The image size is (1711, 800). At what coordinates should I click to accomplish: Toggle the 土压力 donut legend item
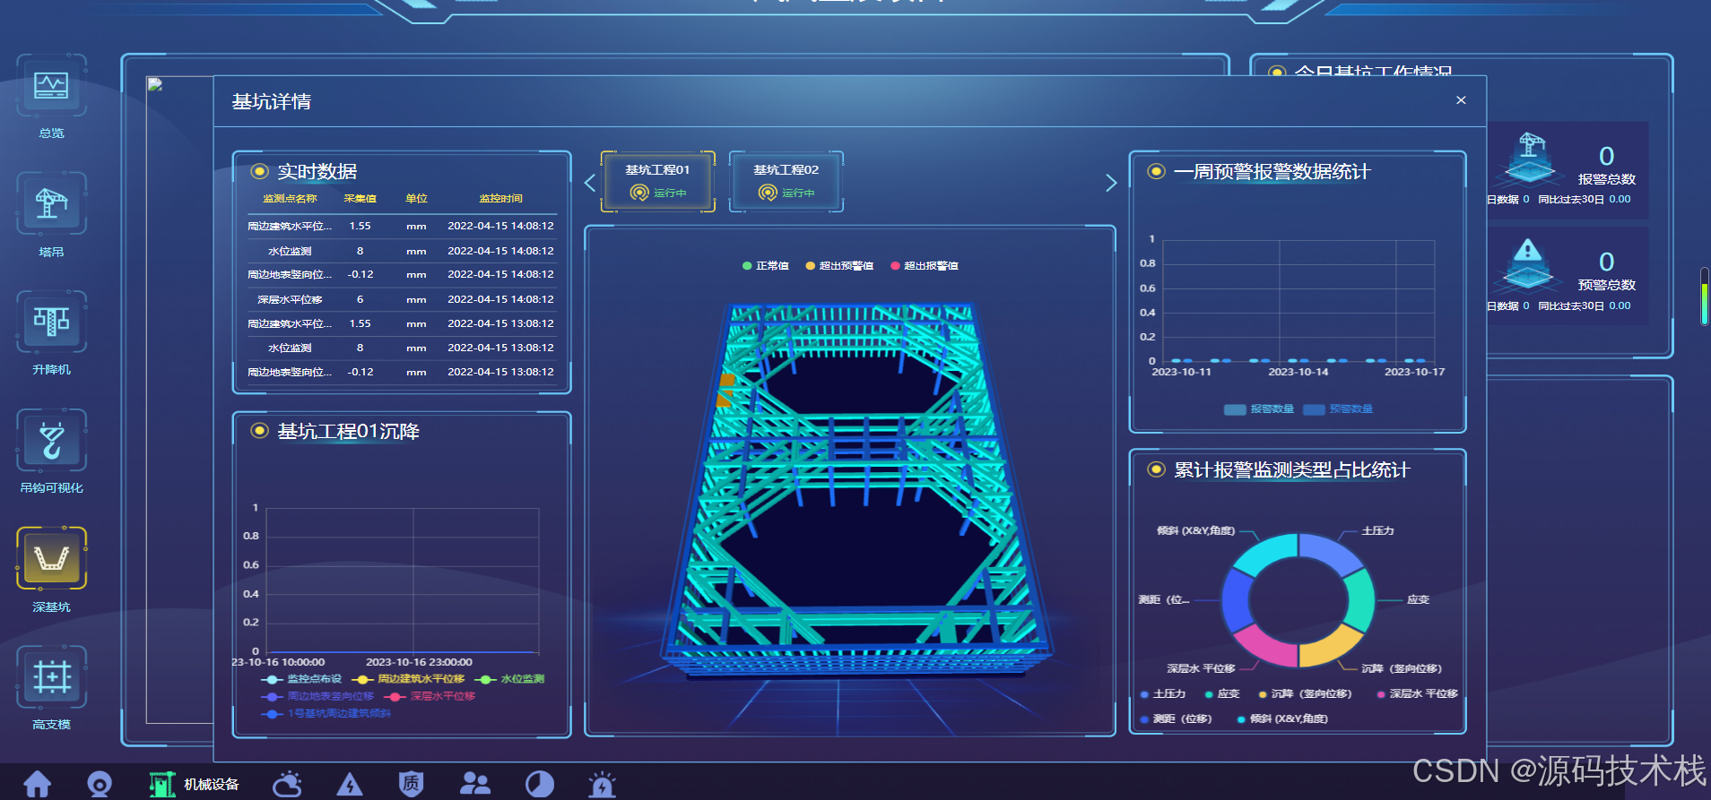pos(1163,694)
